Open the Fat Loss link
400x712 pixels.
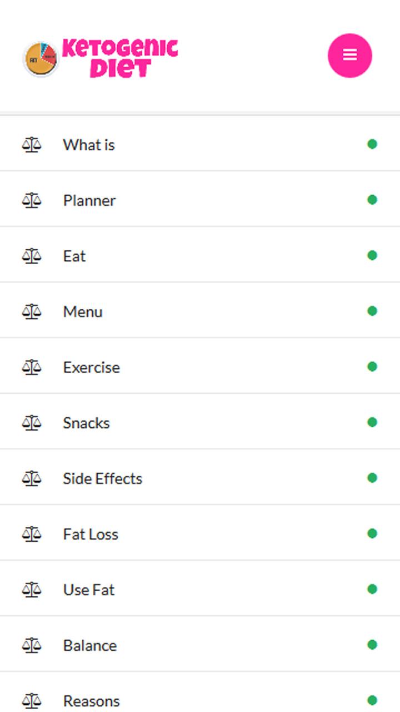click(x=200, y=534)
